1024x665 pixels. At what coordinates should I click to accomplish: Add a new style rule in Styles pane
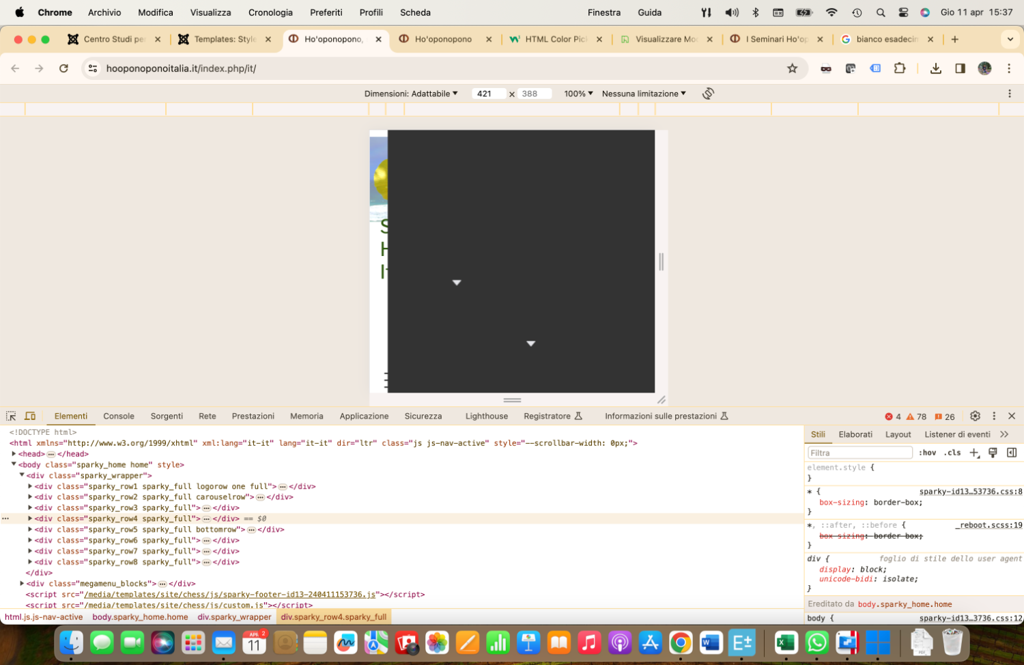[974, 453]
